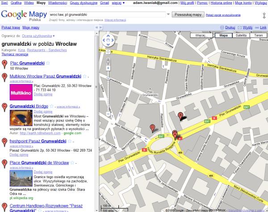This screenshot has width=268, height=212.
Task: Click the pan left arrow on map control
Action: click(104, 40)
